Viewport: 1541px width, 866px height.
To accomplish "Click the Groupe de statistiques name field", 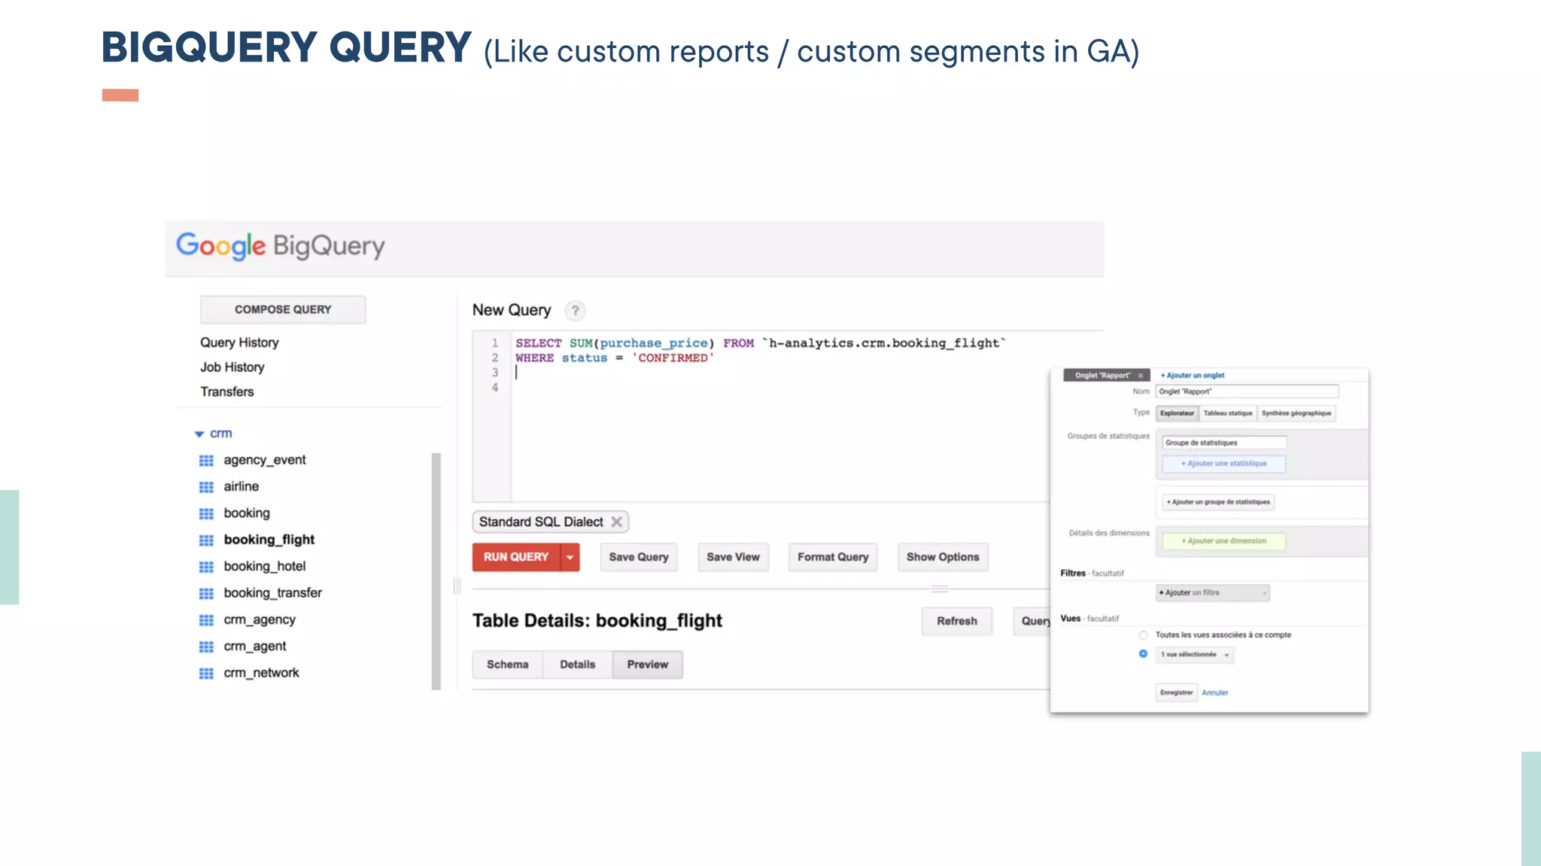I will (x=1224, y=443).
